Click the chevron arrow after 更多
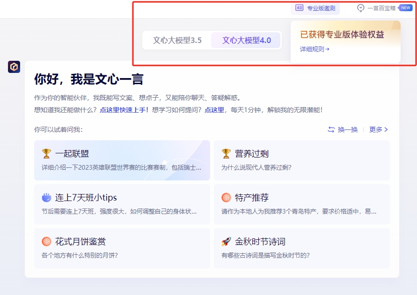The height and width of the screenshot is (295, 417). tap(386, 130)
